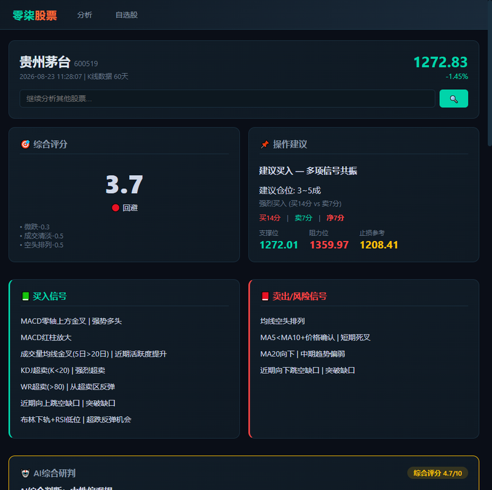Click KDJ超卖(K<20) signal row
The height and width of the screenshot is (490, 492).
[124, 371]
